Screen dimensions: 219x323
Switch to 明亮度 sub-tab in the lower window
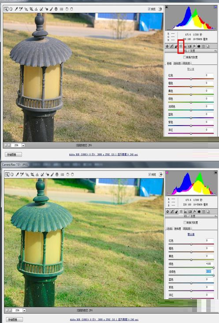pos(187,229)
